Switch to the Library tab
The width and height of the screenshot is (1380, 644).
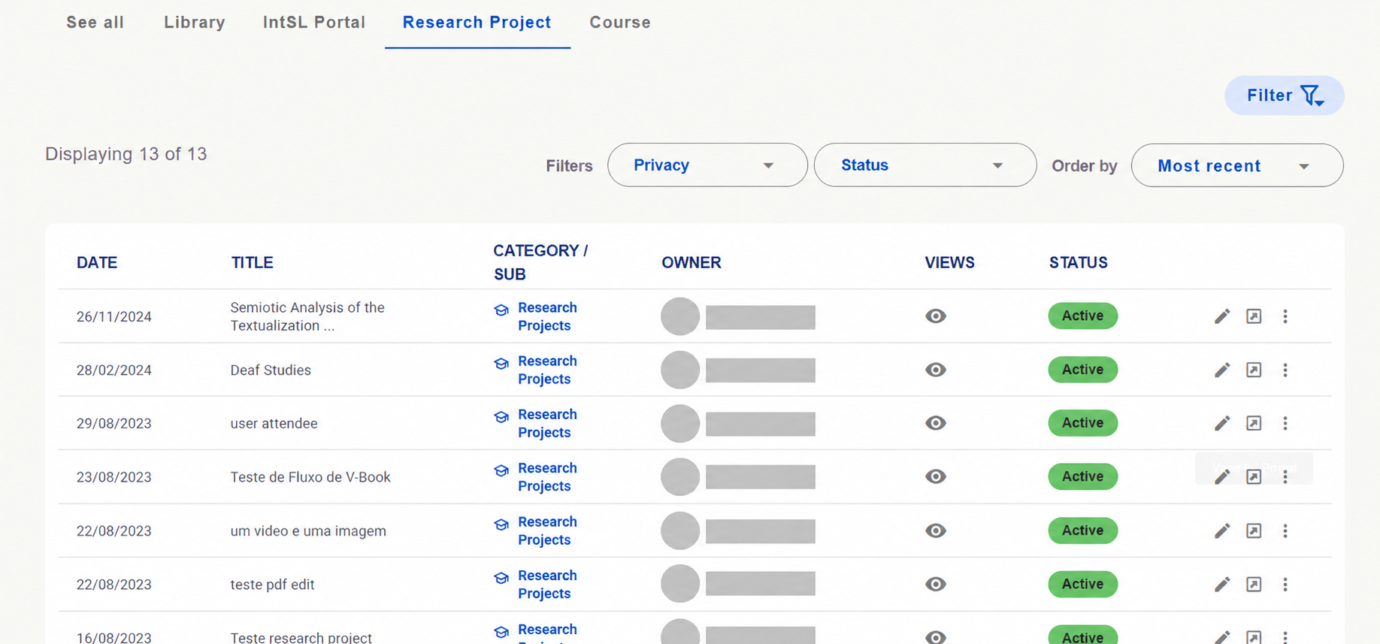point(195,23)
